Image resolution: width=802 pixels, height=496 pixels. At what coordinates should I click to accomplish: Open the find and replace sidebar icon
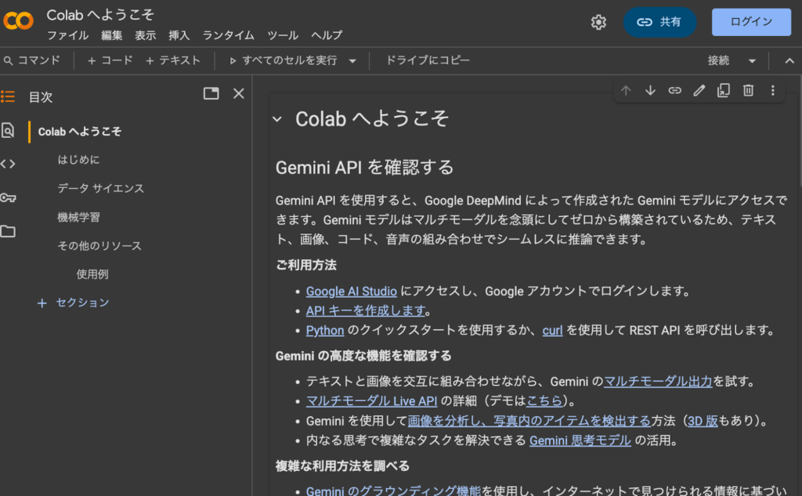(8, 131)
